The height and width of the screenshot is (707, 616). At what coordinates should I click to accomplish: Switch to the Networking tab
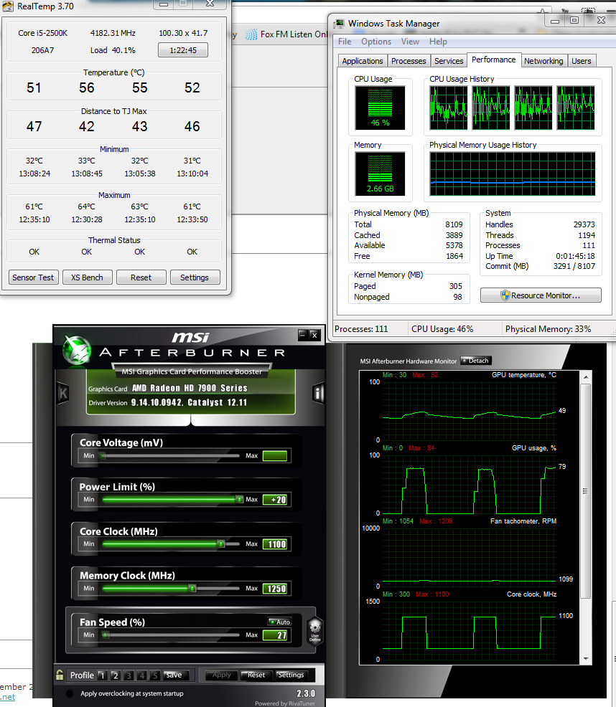click(x=543, y=61)
